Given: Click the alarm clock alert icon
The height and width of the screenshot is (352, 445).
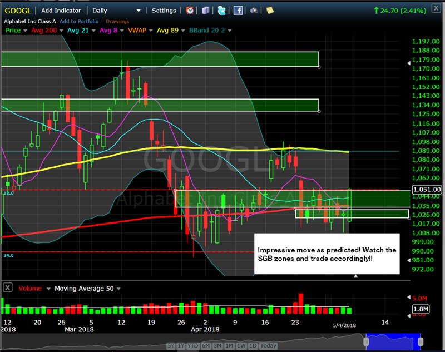Looking at the screenshot, I should click(x=190, y=11).
